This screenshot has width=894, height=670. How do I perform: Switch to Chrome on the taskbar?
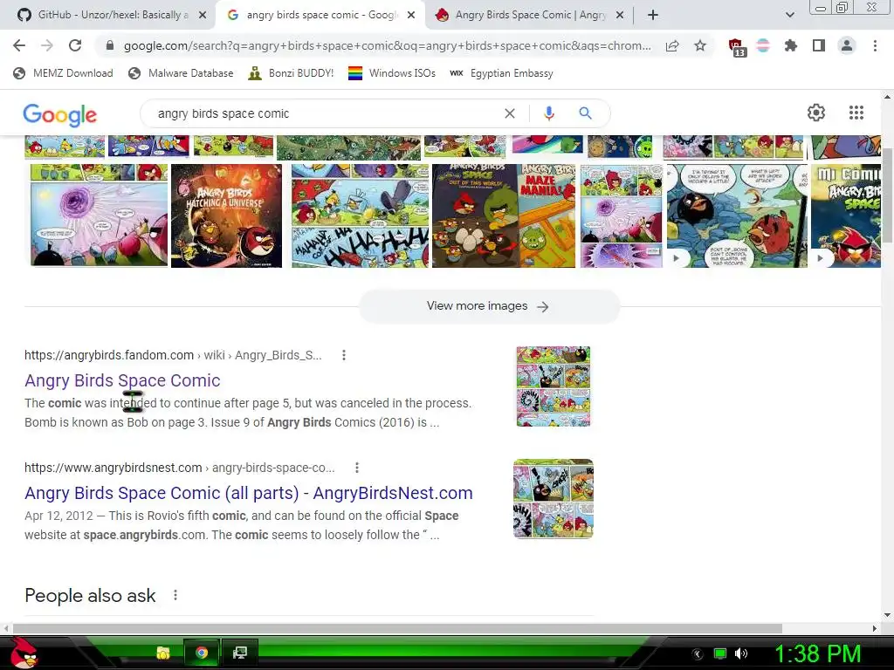tap(202, 653)
